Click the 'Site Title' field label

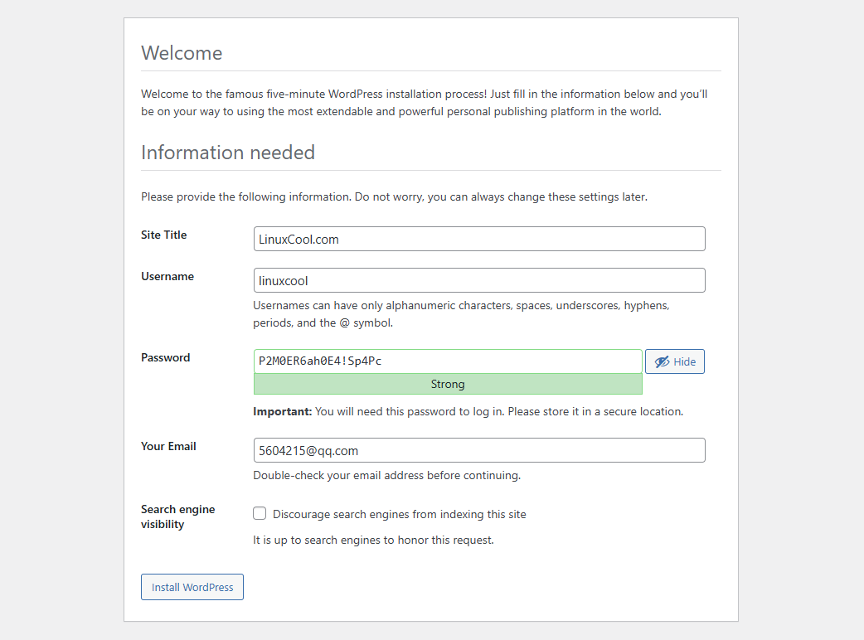pos(164,235)
